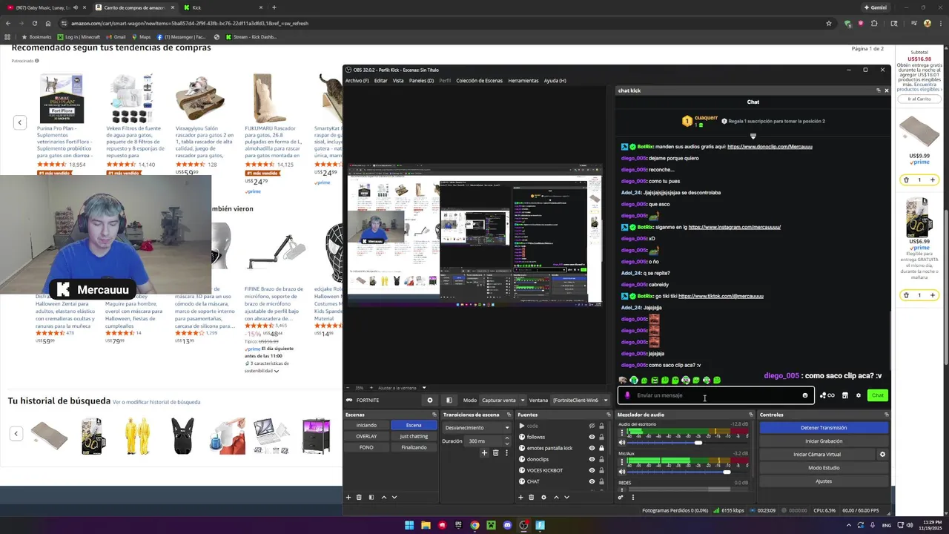
Task: Toggle visibility of code source
Action: [x=592, y=426]
